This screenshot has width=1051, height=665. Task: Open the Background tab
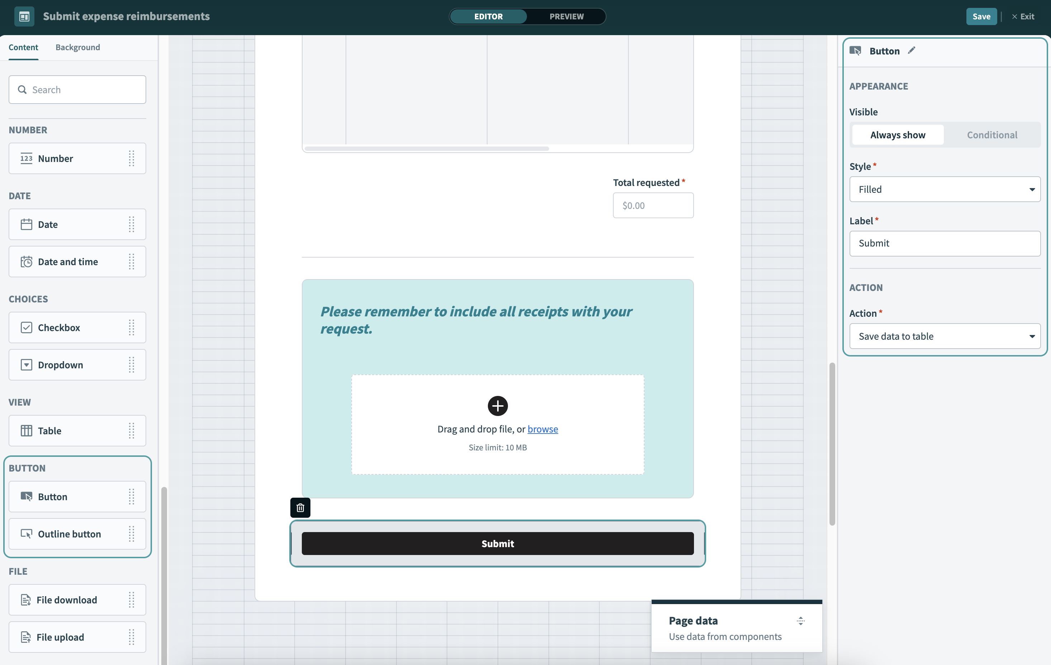78,47
